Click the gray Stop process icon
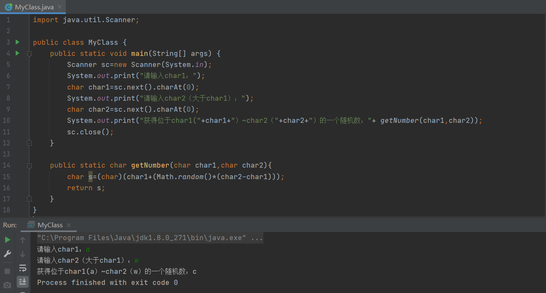Viewport: 546px width, 293px height. (7, 271)
